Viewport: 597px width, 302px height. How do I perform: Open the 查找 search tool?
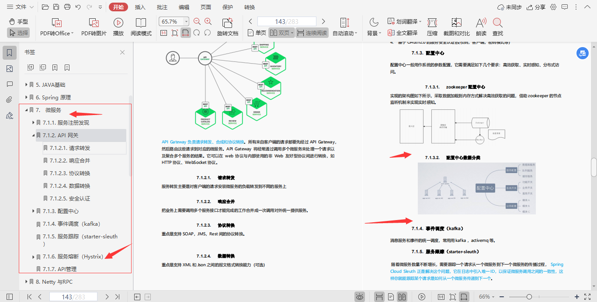pyautogui.click(x=498, y=26)
